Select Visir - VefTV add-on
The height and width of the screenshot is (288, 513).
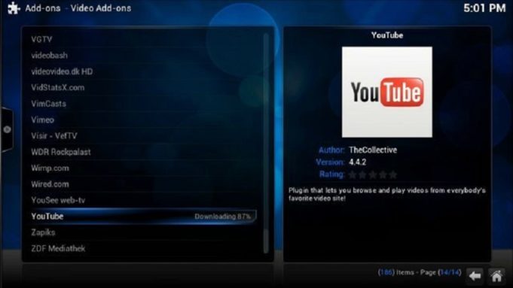144,136
